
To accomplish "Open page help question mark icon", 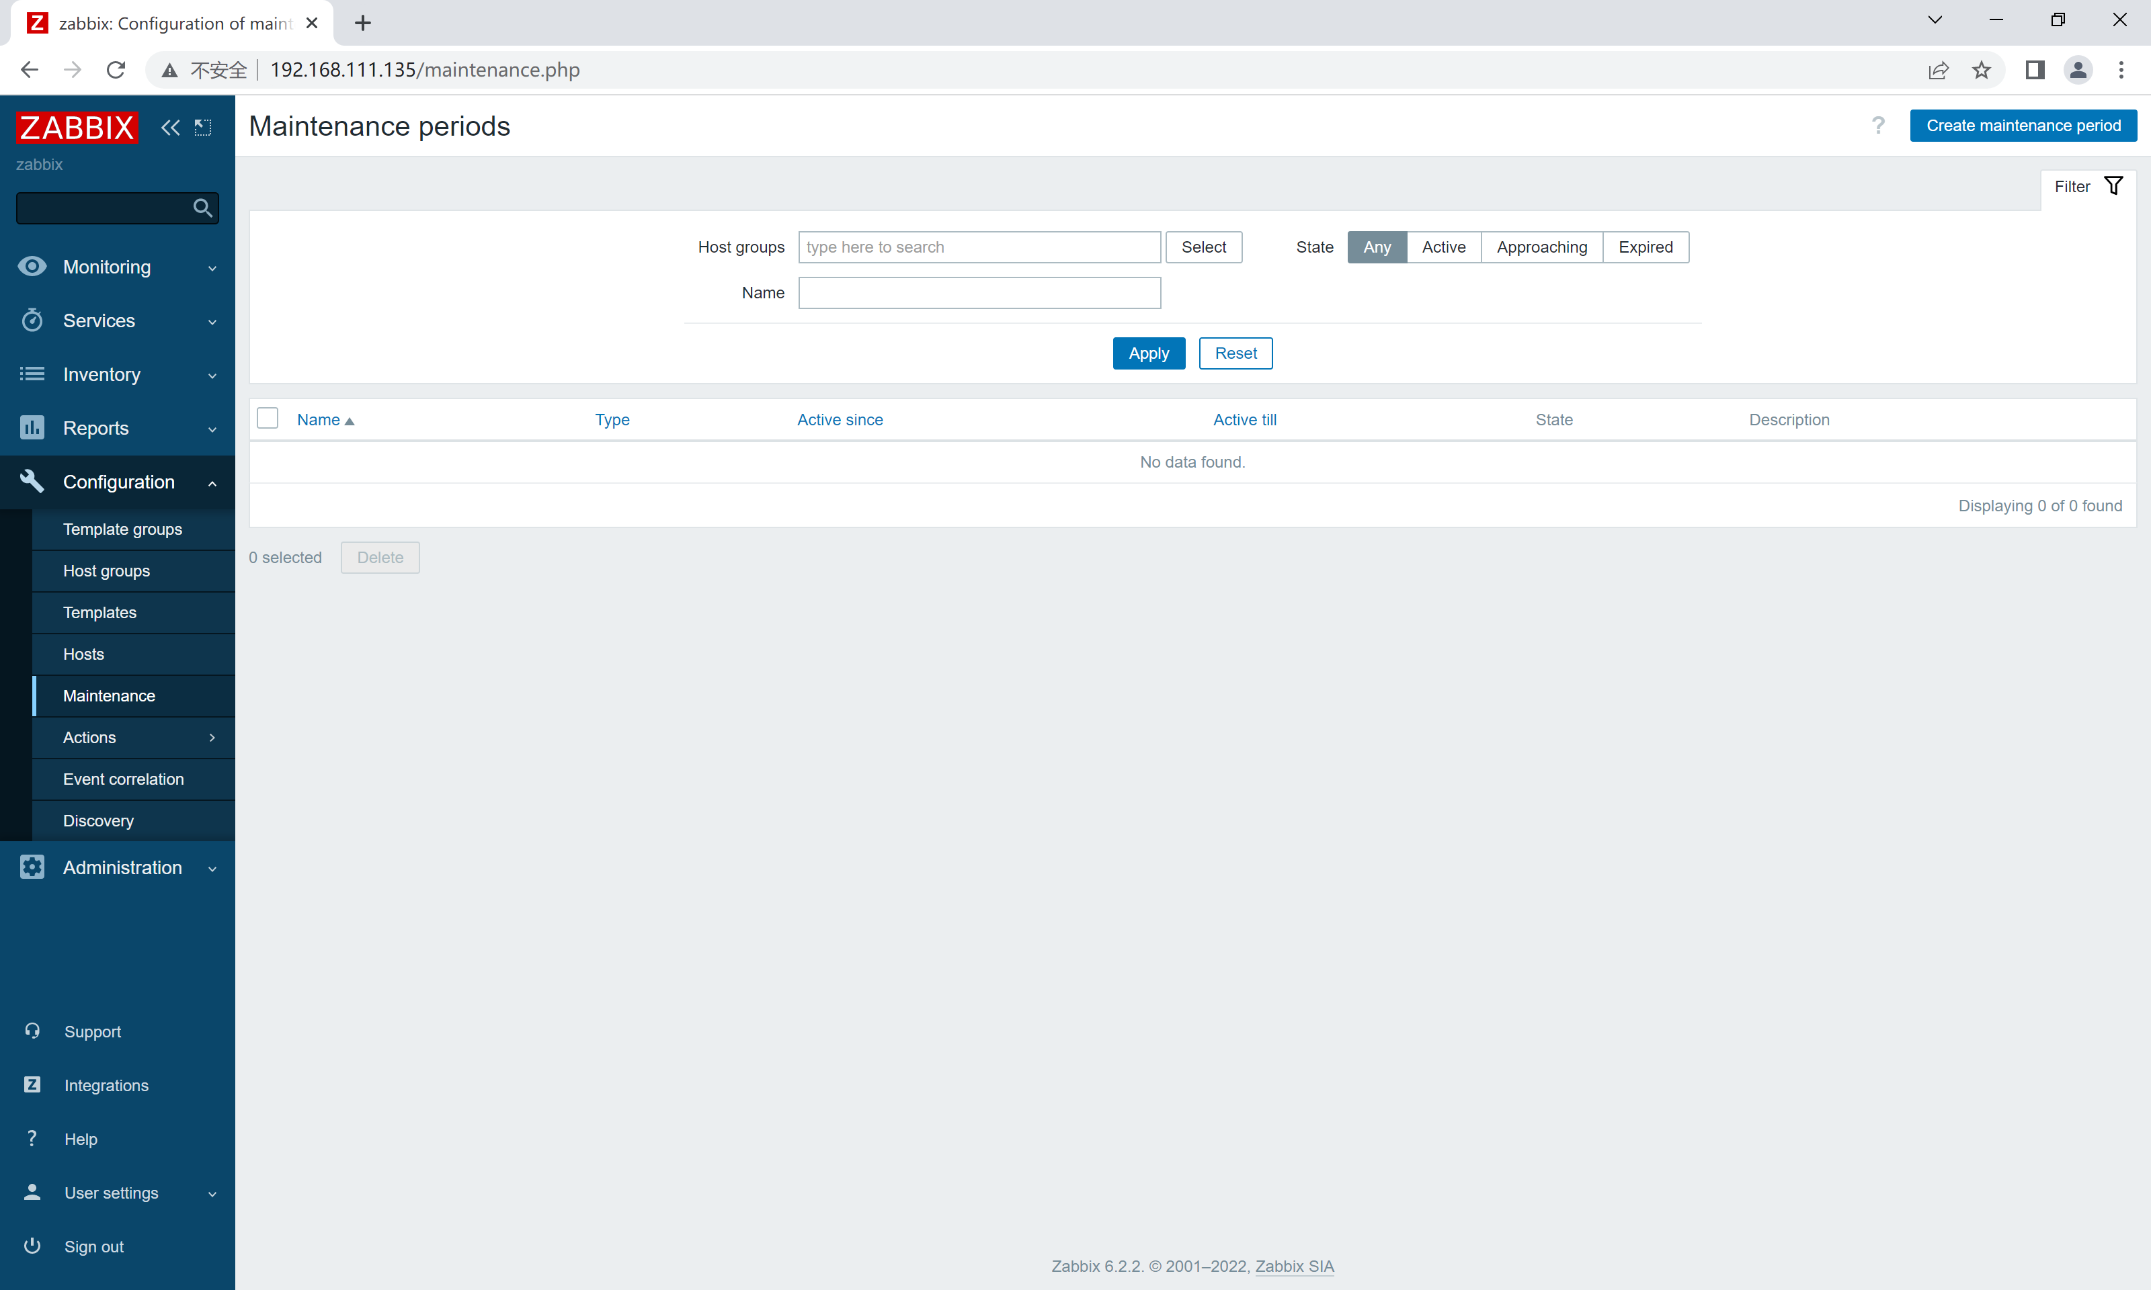I will 1878,125.
